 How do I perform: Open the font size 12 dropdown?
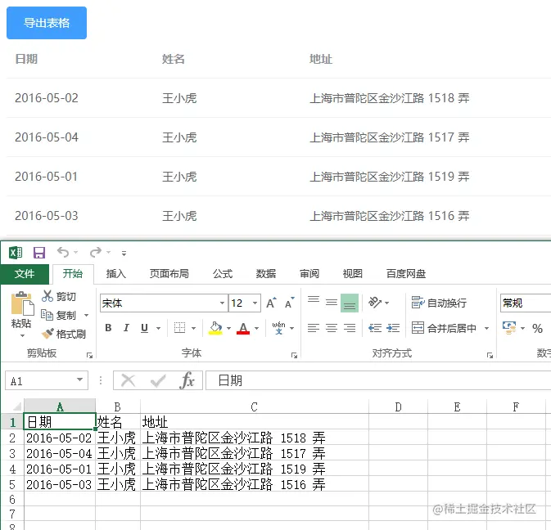click(x=255, y=303)
